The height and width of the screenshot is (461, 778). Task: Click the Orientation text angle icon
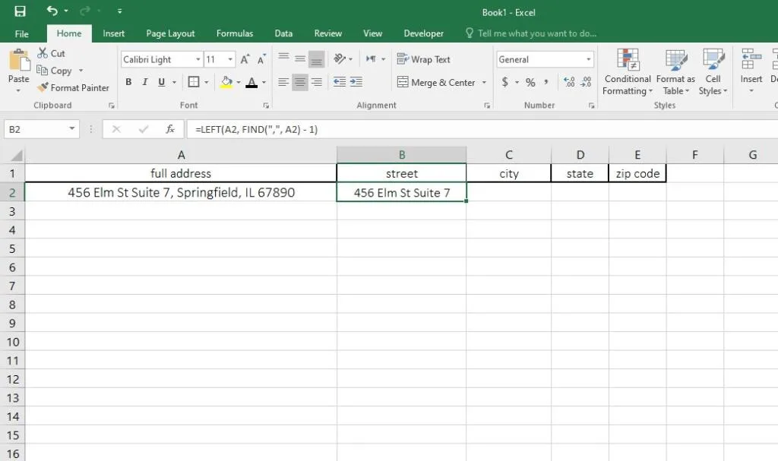click(x=340, y=58)
